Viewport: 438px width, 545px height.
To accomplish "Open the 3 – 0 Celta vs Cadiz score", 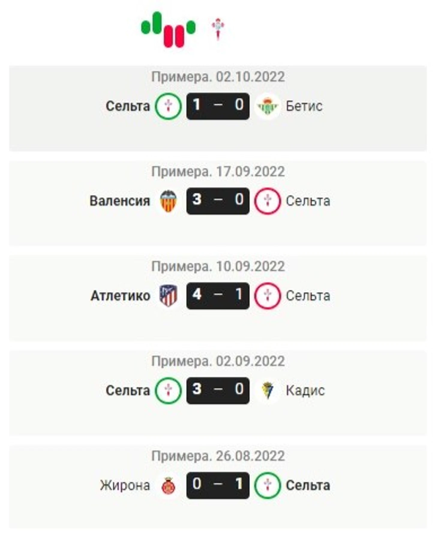I will 218,391.
